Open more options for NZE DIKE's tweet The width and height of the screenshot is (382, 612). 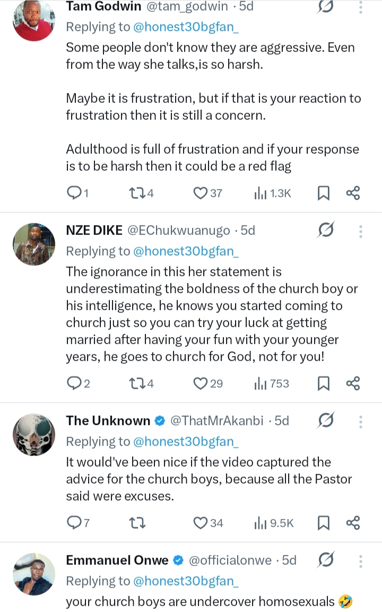[x=361, y=231]
